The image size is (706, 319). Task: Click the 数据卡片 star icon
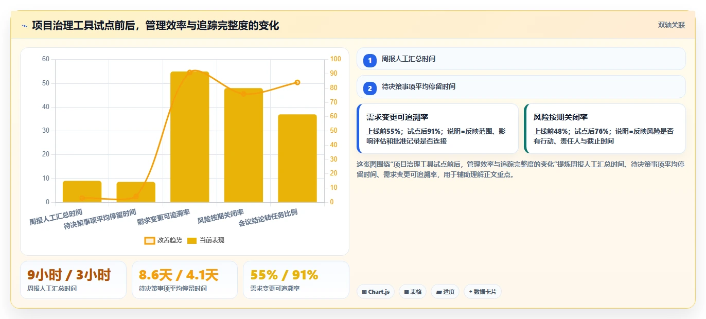point(471,292)
